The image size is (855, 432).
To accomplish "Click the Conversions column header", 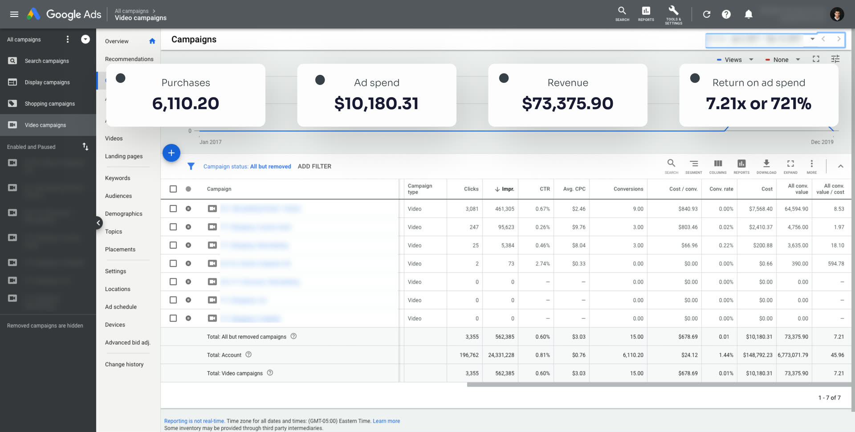I will (628, 189).
